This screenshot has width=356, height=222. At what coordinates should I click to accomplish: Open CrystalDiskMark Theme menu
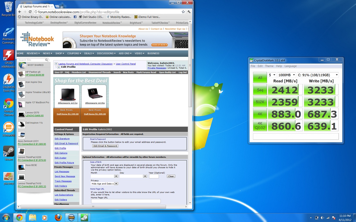tap(269, 66)
